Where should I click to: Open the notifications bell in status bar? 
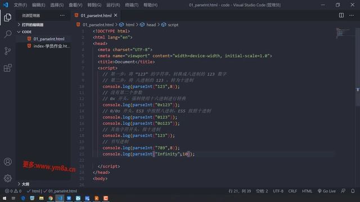tap(353, 191)
